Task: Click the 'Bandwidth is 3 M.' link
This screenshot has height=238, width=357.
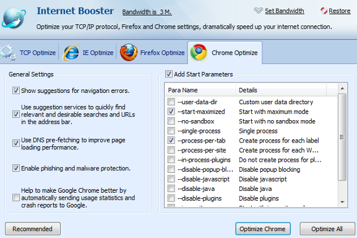Action: (147, 12)
